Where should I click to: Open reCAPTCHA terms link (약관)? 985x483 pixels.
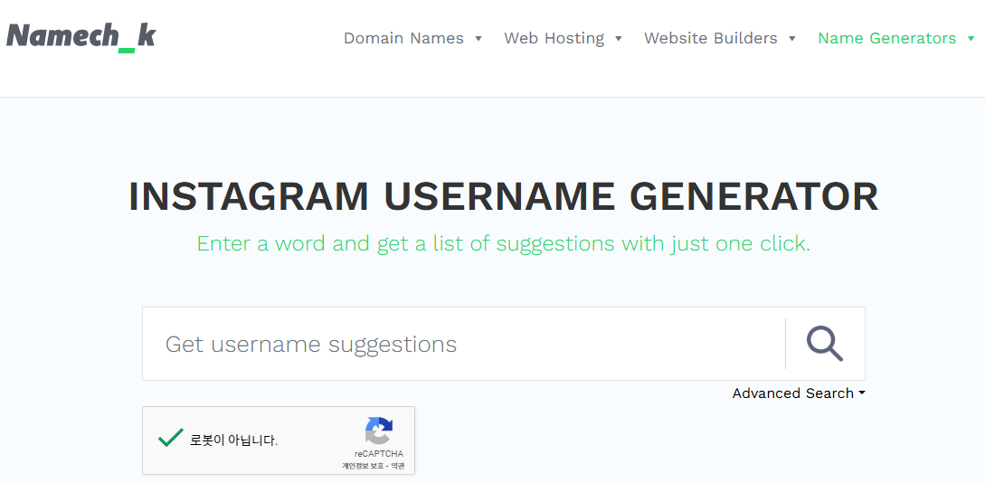[x=398, y=467]
